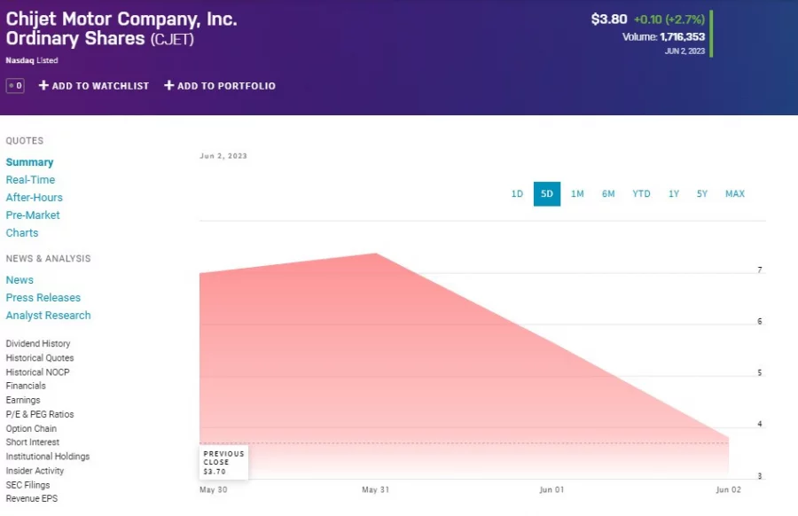Viewport: 798px width, 516px height.
Task: Switch to the 1M chart range
Action: [577, 193]
